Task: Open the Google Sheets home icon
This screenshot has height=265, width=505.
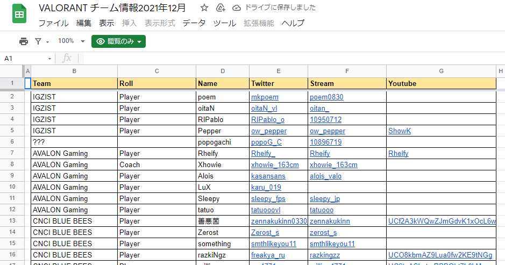Action: pos(19,13)
